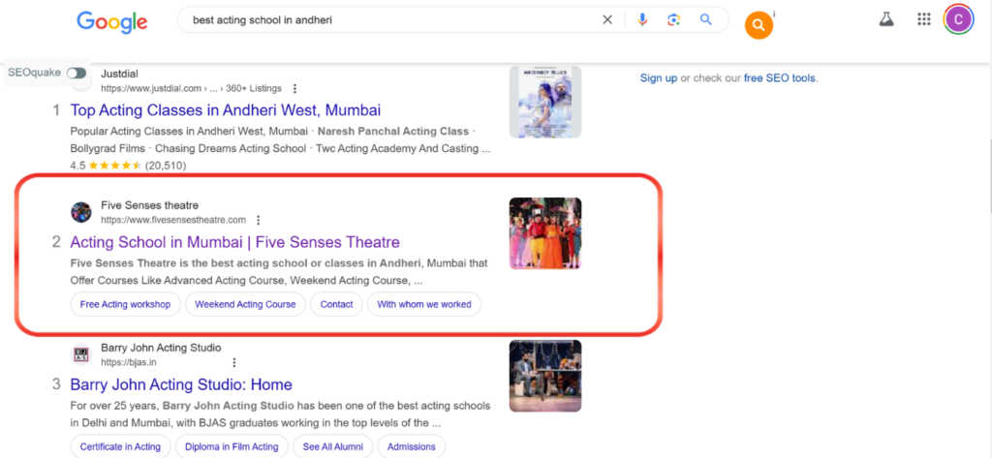Open the Google account avatar
Viewport: 992px width, 458px height.
click(x=959, y=19)
